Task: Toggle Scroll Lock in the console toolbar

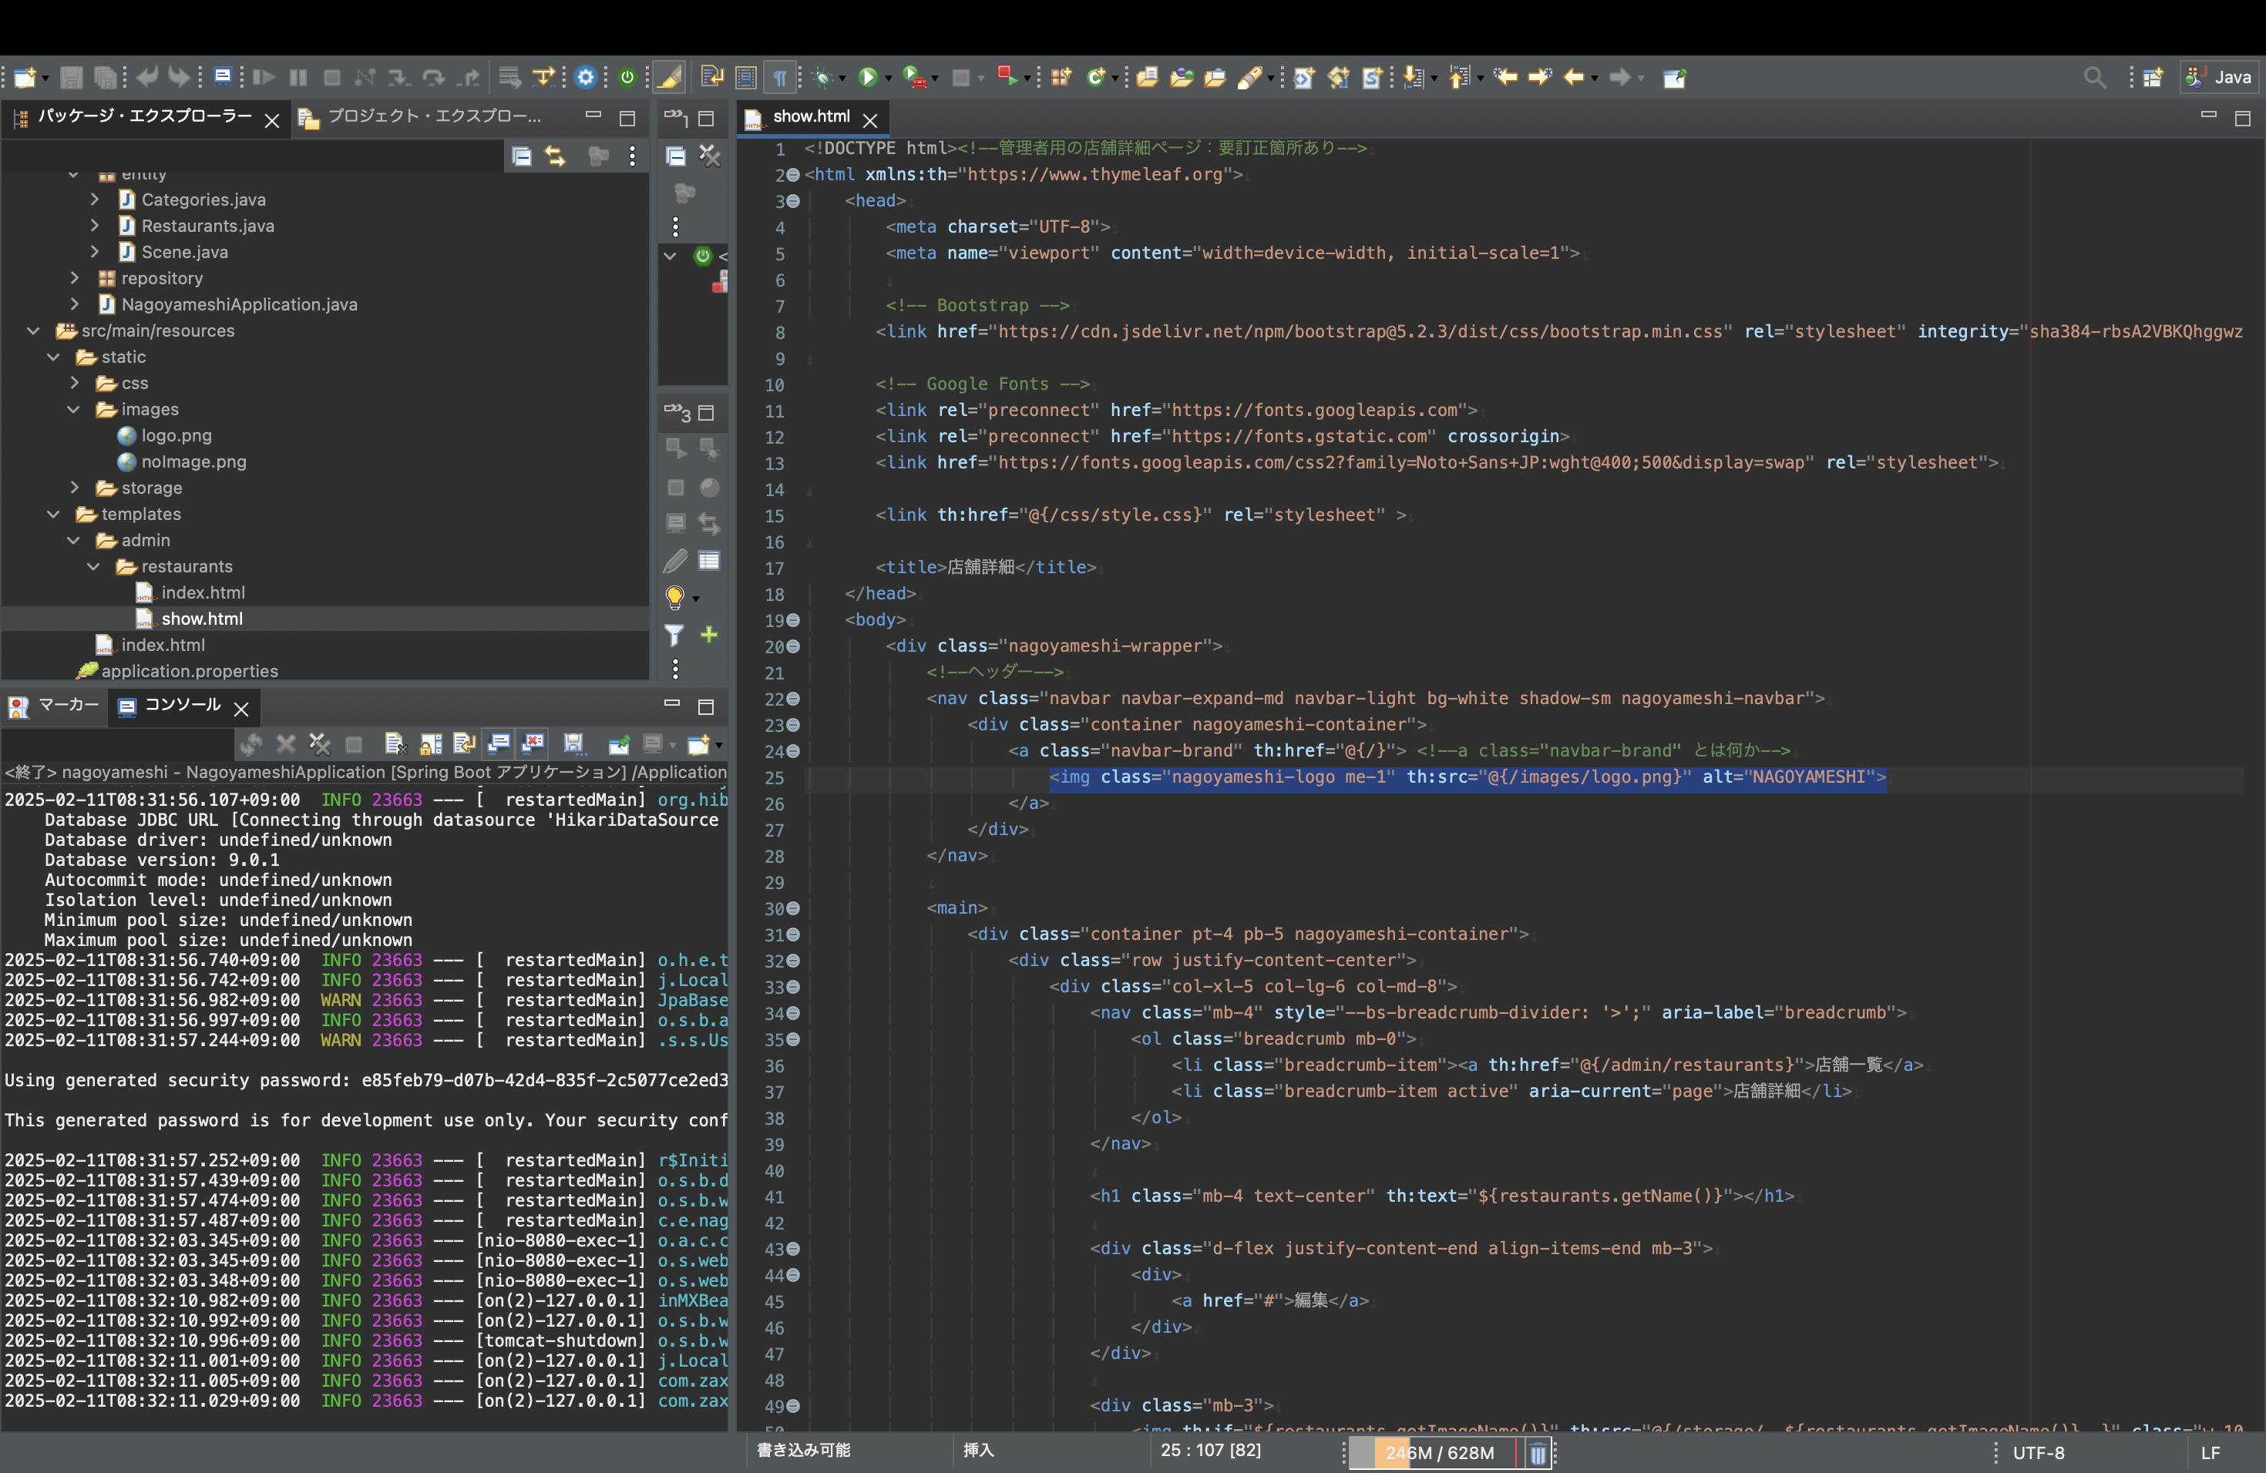Action: pos(430,743)
